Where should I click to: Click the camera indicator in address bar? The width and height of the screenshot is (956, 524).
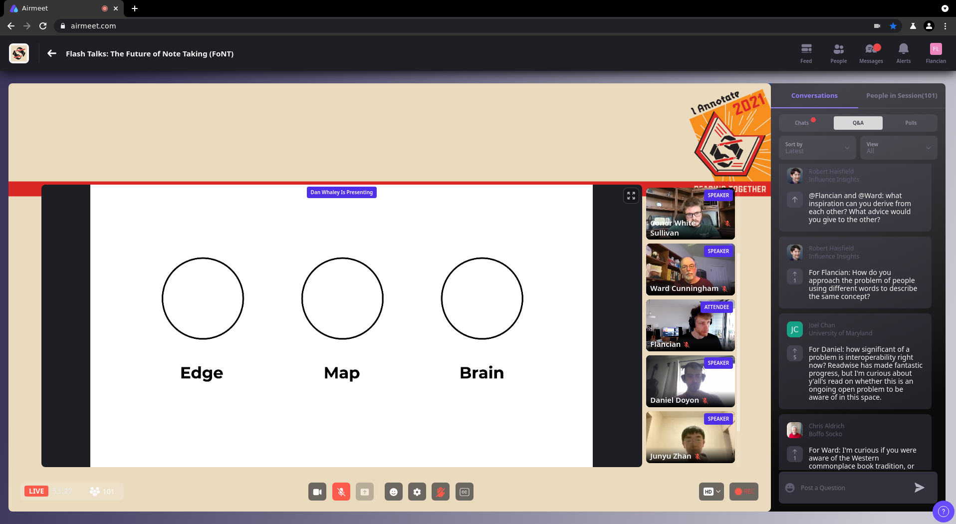click(877, 26)
